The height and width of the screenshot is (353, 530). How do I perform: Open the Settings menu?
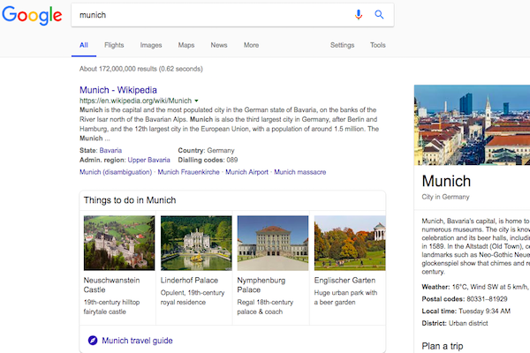(x=342, y=45)
